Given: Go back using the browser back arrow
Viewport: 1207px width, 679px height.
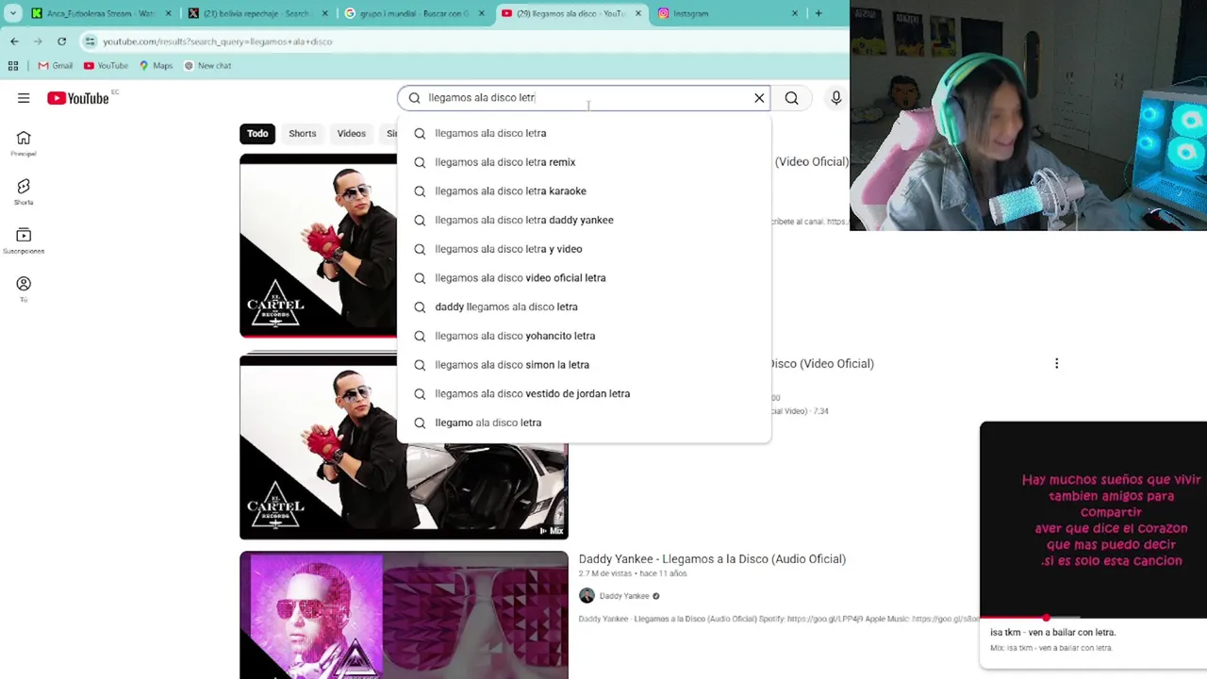Looking at the screenshot, I should click(x=14, y=41).
